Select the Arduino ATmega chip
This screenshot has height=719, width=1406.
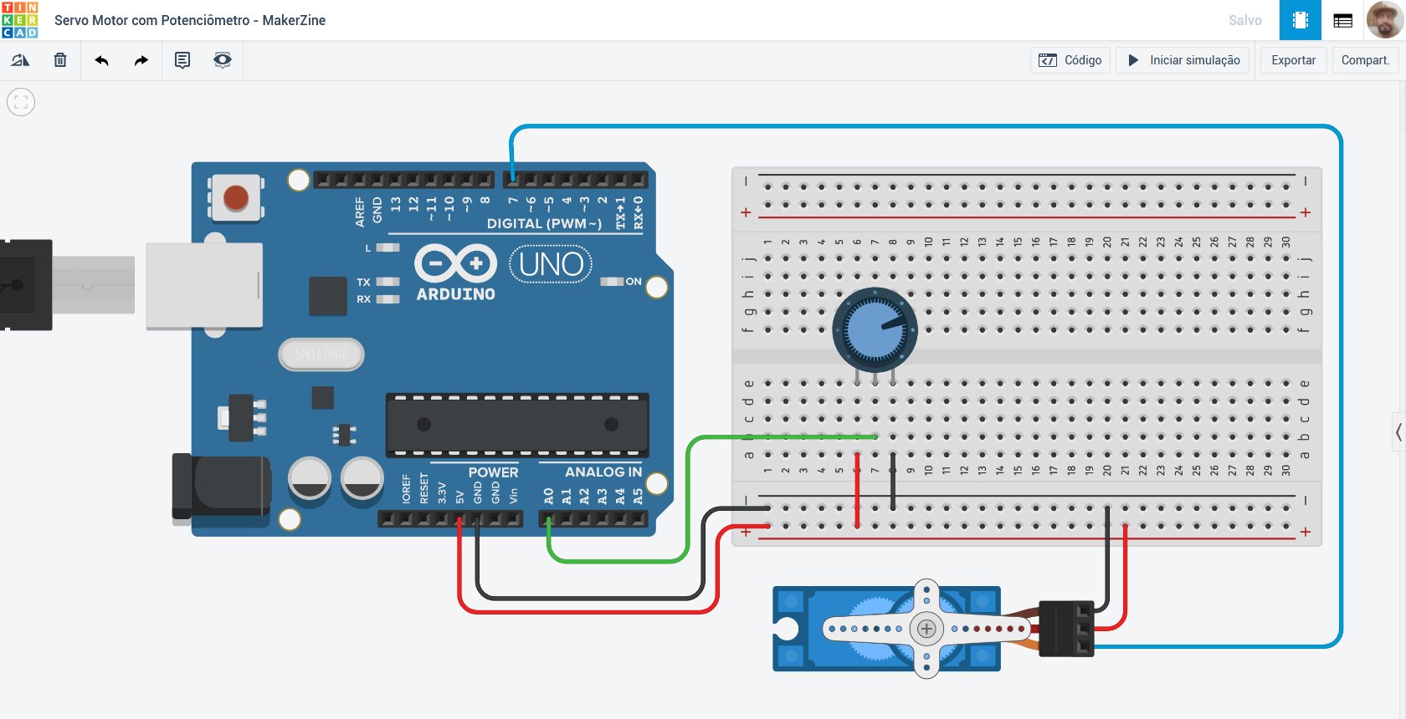pos(517,425)
